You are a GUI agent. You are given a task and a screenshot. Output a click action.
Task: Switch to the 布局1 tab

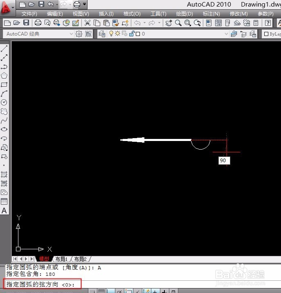(61, 259)
